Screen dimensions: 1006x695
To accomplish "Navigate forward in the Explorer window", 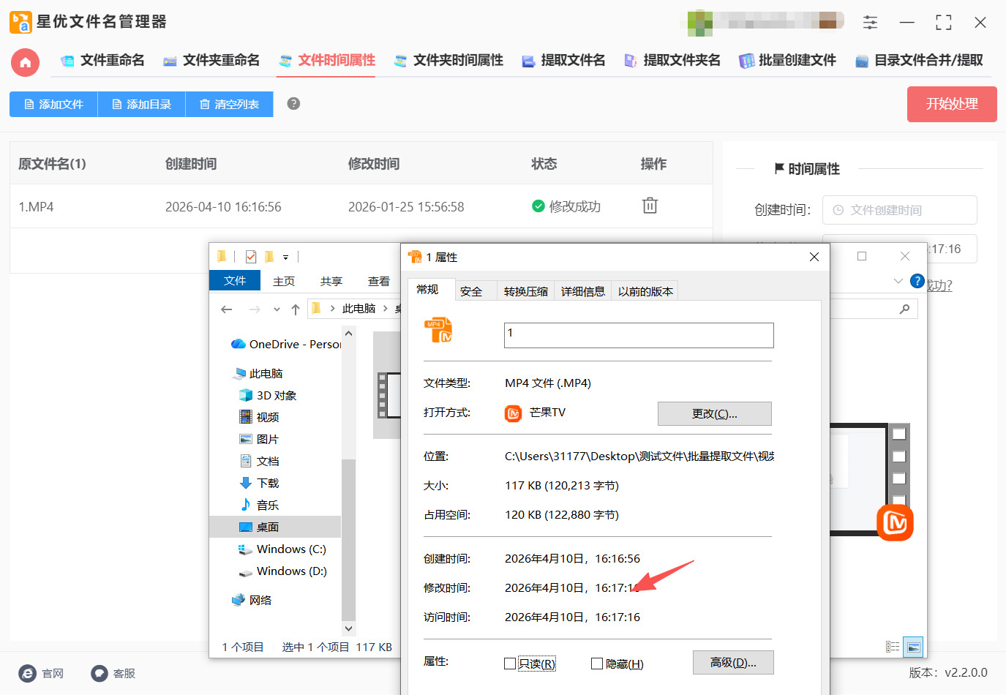I will point(255,309).
